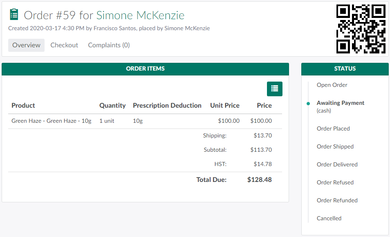Screen dimensions: 390x237
Task: Click the Total Due amount $128.48
Action: pos(259,179)
